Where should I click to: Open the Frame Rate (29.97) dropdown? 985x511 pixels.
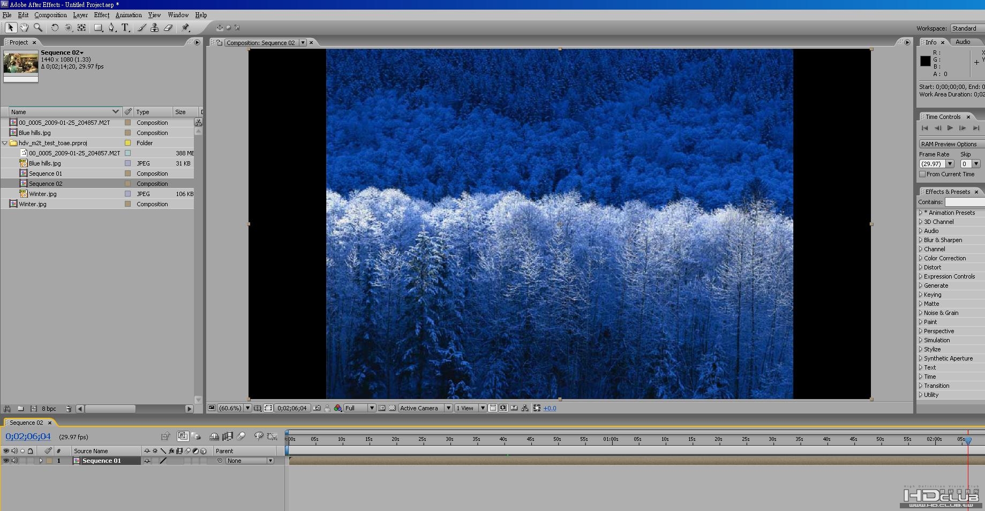936,164
